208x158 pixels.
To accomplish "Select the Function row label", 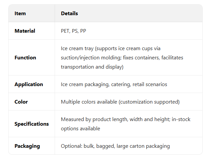I will coord(25,58).
